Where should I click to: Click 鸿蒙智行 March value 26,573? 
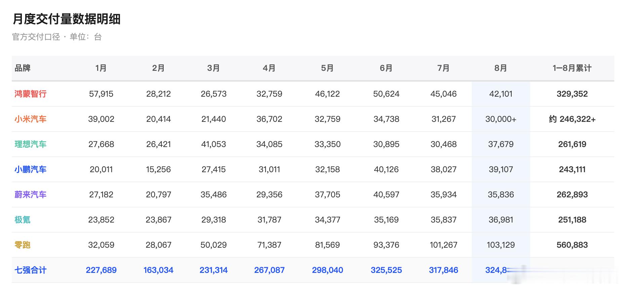click(213, 94)
